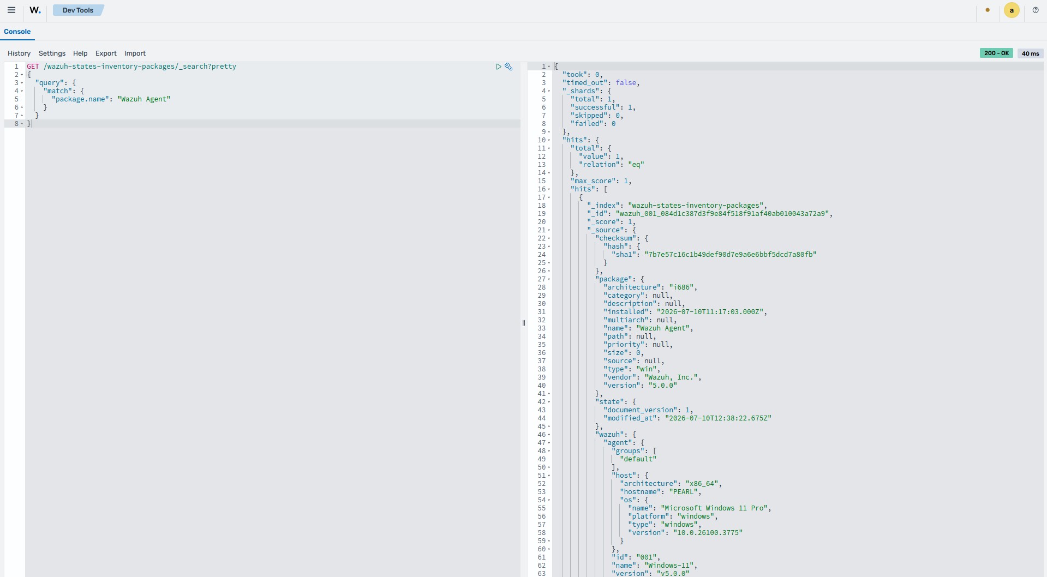Image resolution: width=1047 pixels, height=577 pixels.
Task: Fold the "wazuh" object at line 46
Action: tap(549, 435)
